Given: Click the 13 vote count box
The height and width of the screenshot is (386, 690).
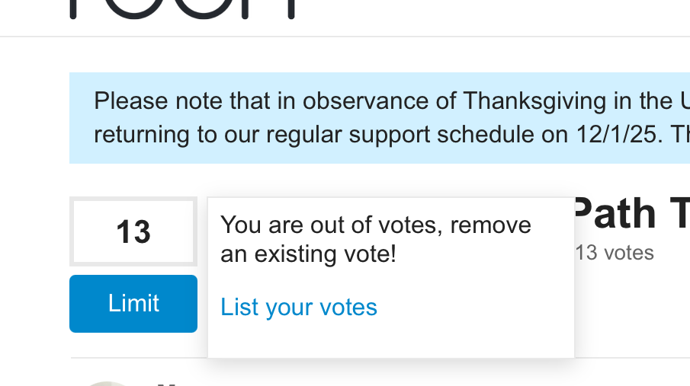Looking at the screenshot, I should coord(133,231).
